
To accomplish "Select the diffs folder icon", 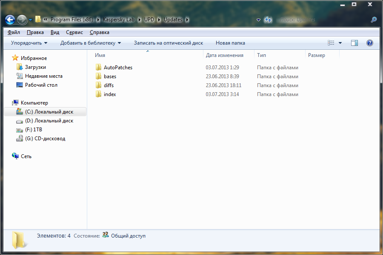I will (98, 85).
